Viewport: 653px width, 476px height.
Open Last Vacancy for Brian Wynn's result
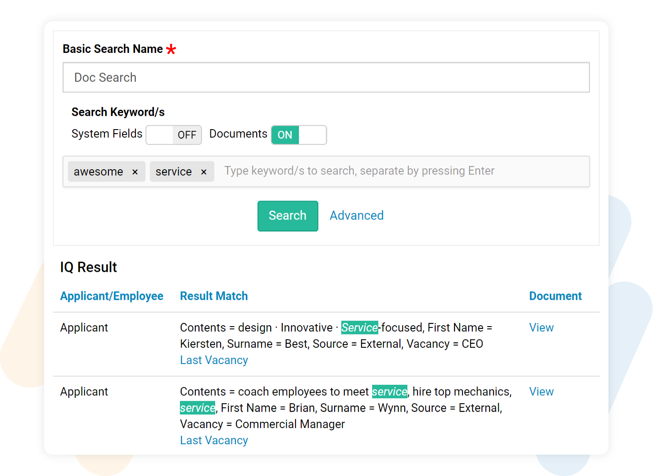(x=214, y=440)
